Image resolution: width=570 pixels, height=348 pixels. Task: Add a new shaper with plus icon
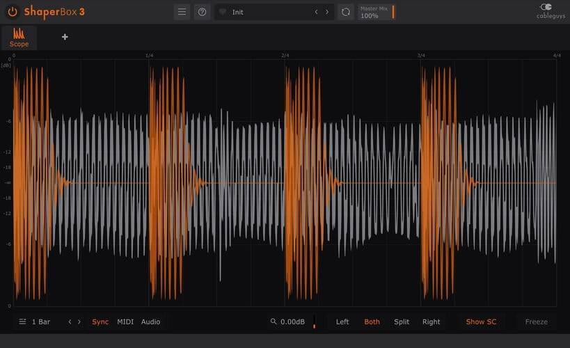point(65,37)
